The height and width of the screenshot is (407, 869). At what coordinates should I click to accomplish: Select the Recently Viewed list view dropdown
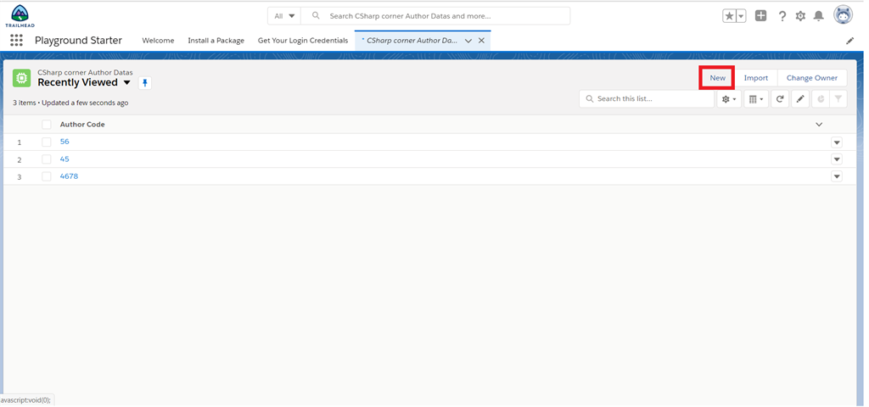(127, 82)
